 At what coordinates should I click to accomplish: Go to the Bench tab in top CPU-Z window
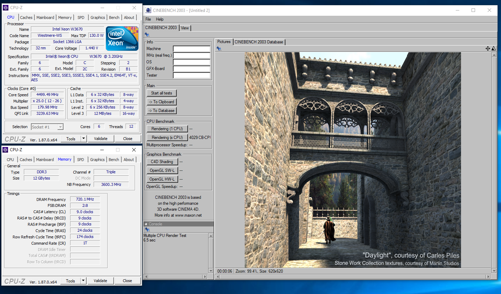[114, 17]
